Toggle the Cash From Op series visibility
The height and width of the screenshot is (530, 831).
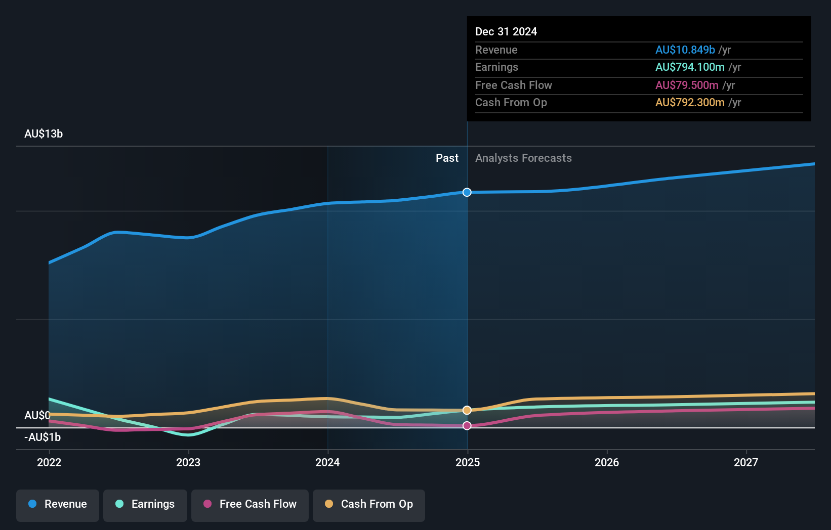(369, 504)
